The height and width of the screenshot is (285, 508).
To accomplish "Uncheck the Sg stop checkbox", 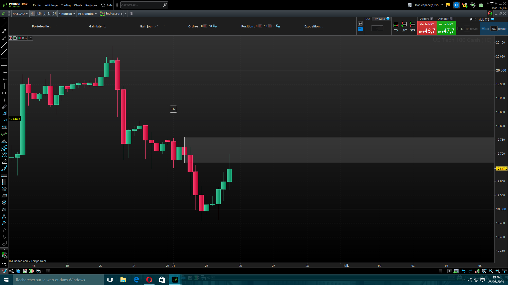I will (483, 29).
